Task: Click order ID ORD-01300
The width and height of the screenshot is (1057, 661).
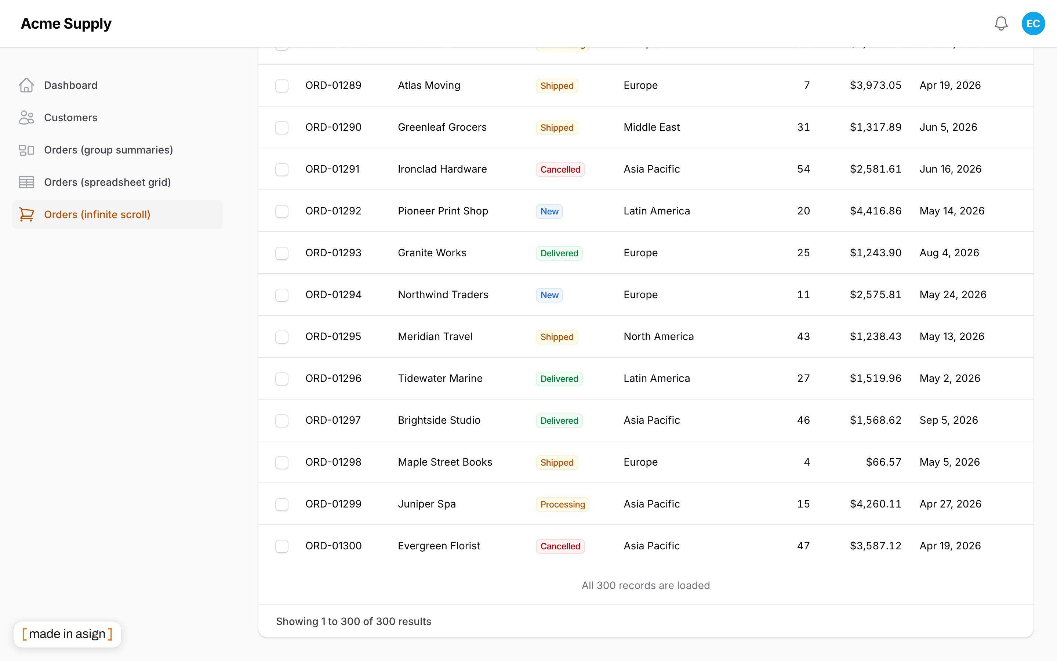Action: pos(333,546)
